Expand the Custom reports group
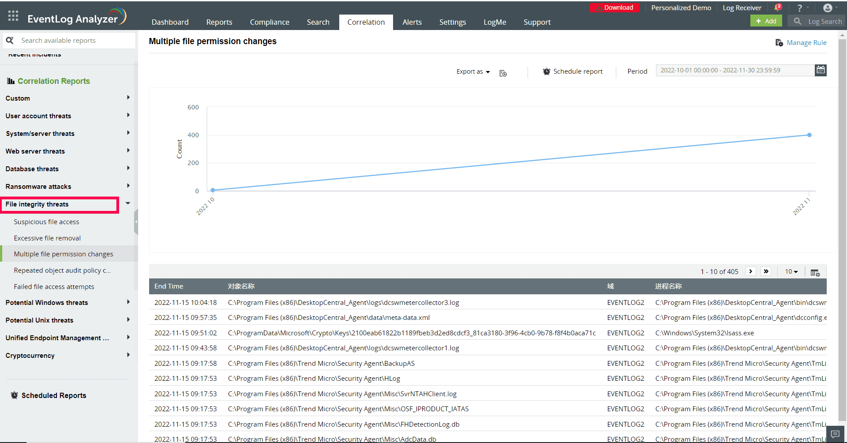 tap(128, 98)
